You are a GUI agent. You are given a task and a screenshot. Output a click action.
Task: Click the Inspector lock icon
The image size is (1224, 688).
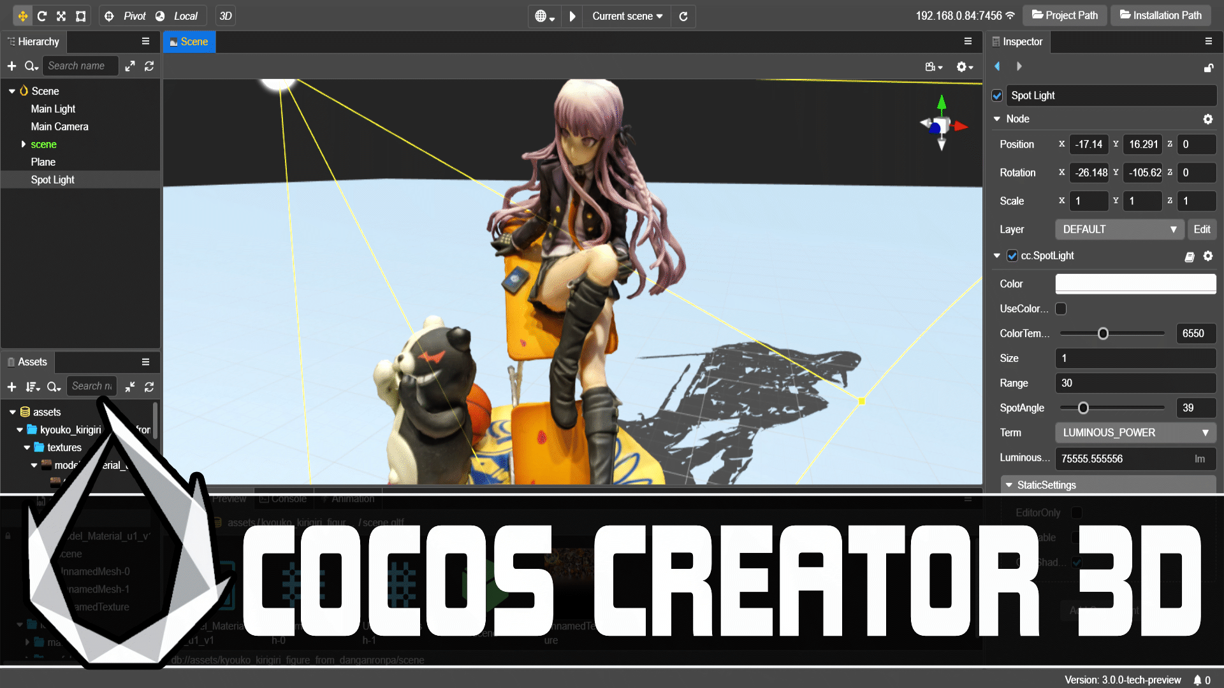point(1208,68)
